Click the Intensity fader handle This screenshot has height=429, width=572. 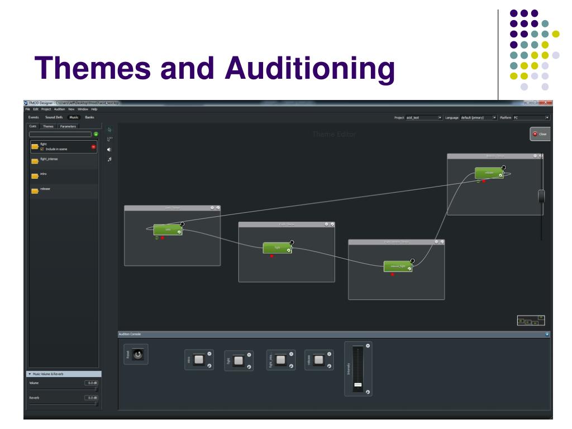(358, 385)
